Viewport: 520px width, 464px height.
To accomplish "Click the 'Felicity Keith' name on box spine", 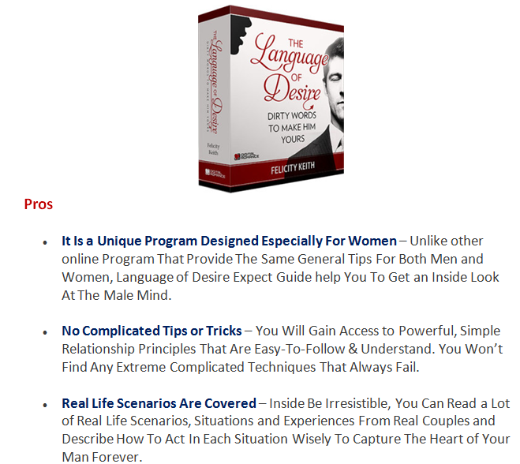I will tap(213, 149).
